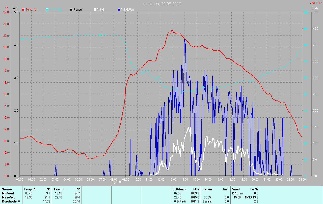Click the '22.0' label on the temperature axis
The image size is (323, 204).
[6, 12]
